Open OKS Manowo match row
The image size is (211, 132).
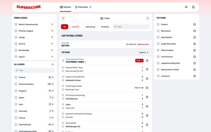click(72, 99)
